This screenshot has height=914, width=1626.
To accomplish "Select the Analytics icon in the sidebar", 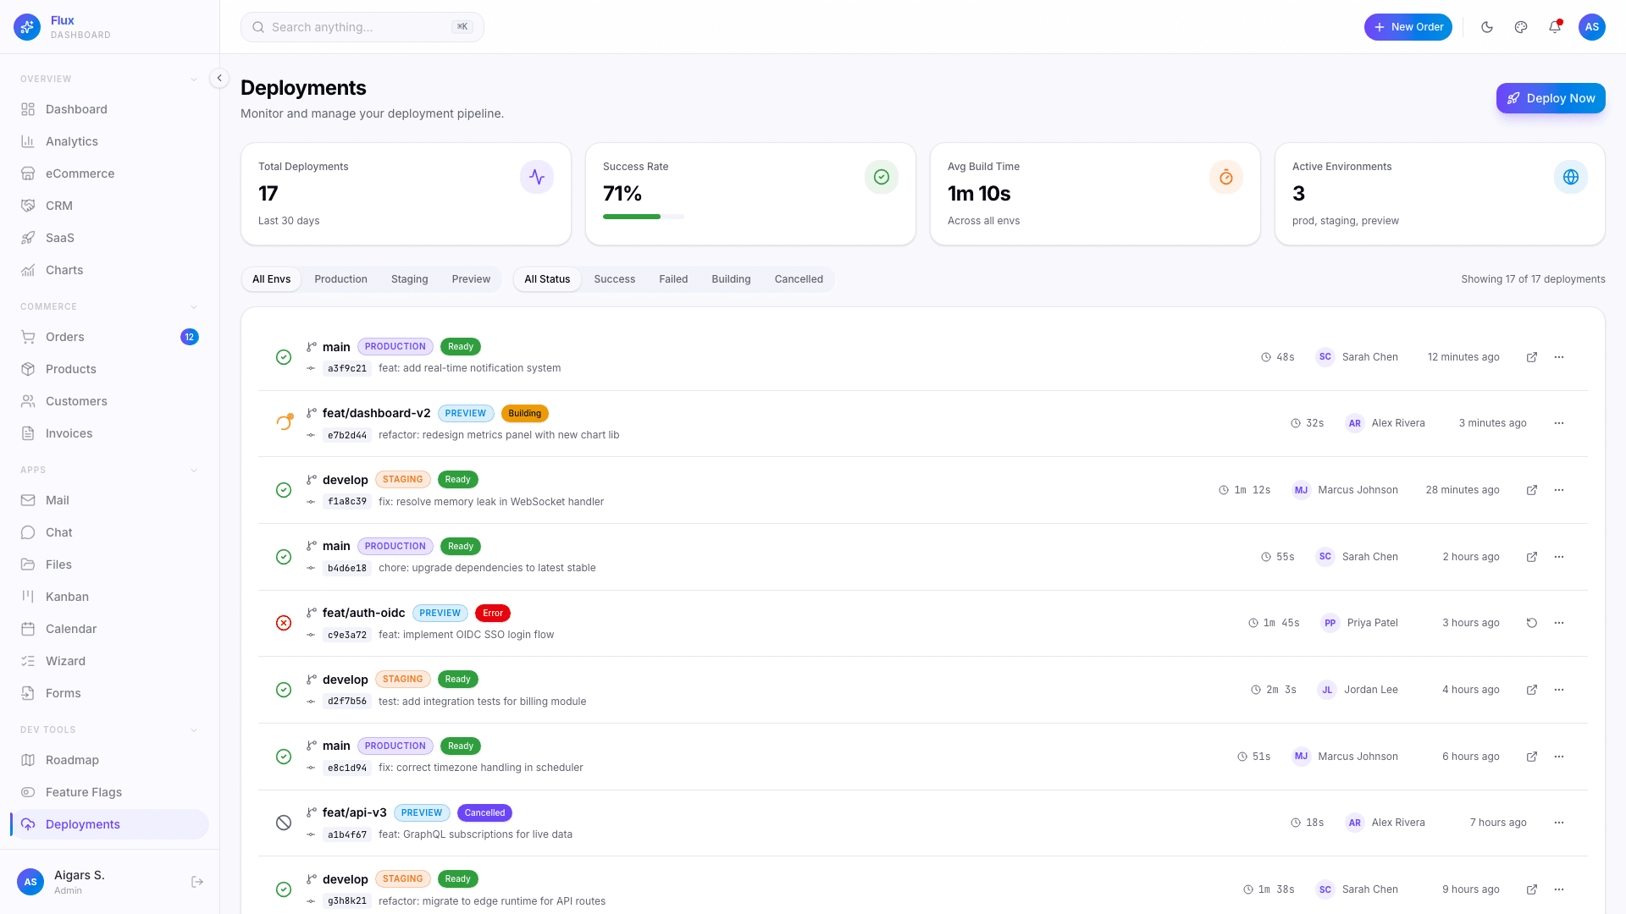I will [x=28, y=141].
